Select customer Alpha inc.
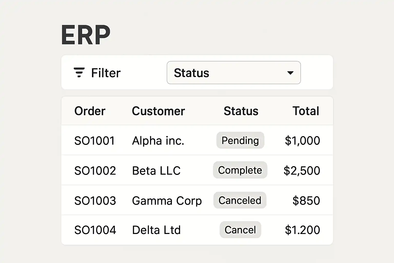The width and height of the screenshot is (394, 263). click(158, 141)
